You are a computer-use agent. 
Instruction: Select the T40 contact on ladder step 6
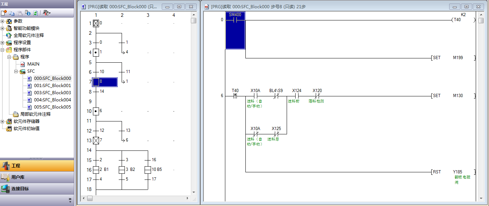[x=235, y=96]
